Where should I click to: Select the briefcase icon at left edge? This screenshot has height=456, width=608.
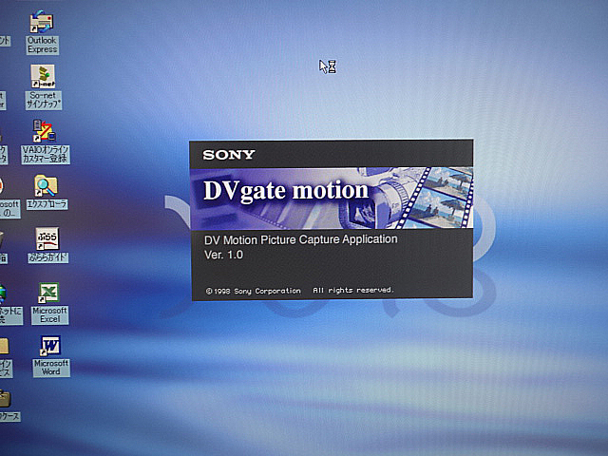[x=5, y=398]
